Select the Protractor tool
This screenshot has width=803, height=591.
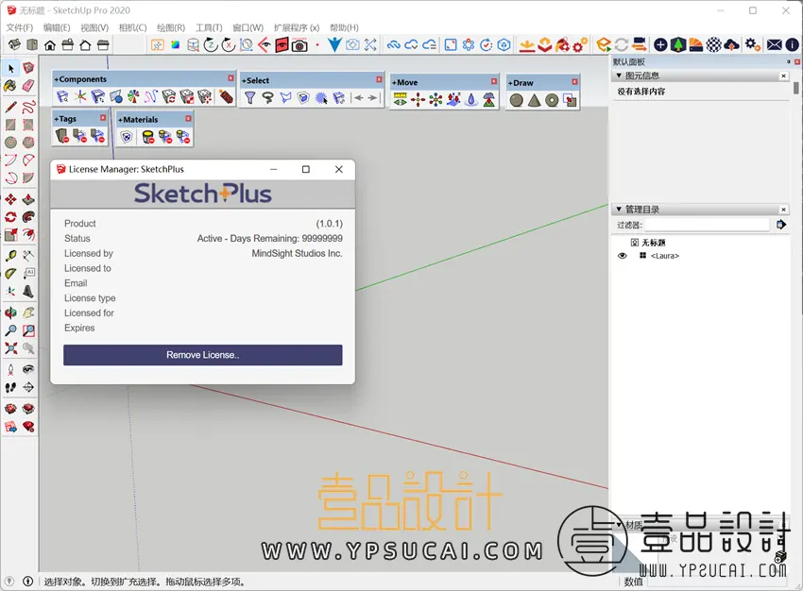pyautogui.click(x=10, y=274)
